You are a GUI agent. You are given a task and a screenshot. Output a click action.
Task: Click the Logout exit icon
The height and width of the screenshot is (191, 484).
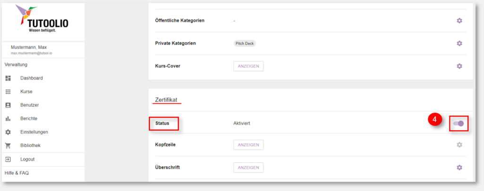point(9,159)
